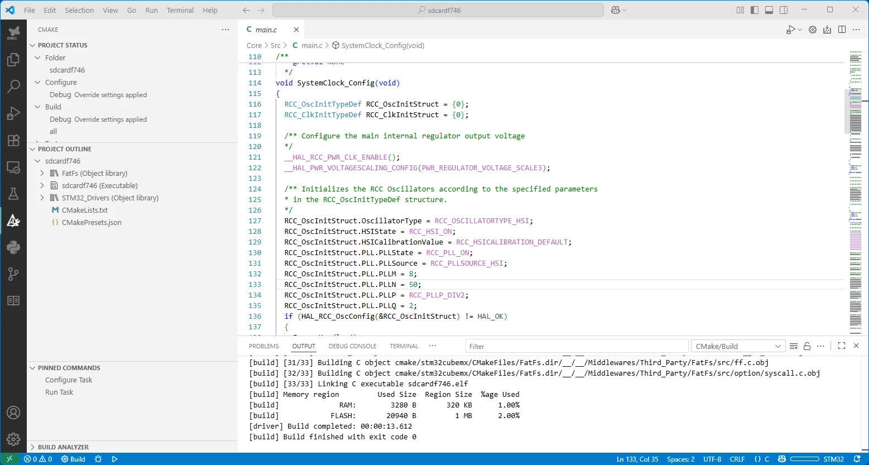Open the Explorer view
Screen dimensions: 869x465
[x=13, y=60]
